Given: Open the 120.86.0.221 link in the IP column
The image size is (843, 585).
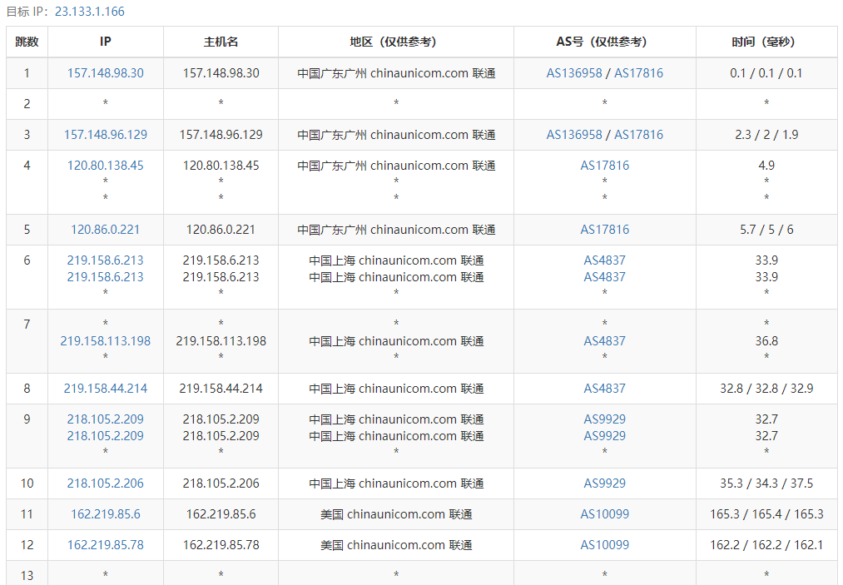Looking at the screenshot, I should 106,230.
